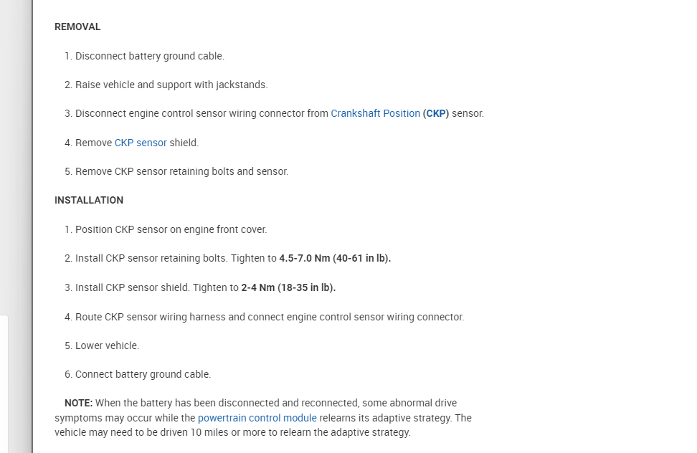
Task: Open the Crankshaft Position link
Action: (375, 113)
